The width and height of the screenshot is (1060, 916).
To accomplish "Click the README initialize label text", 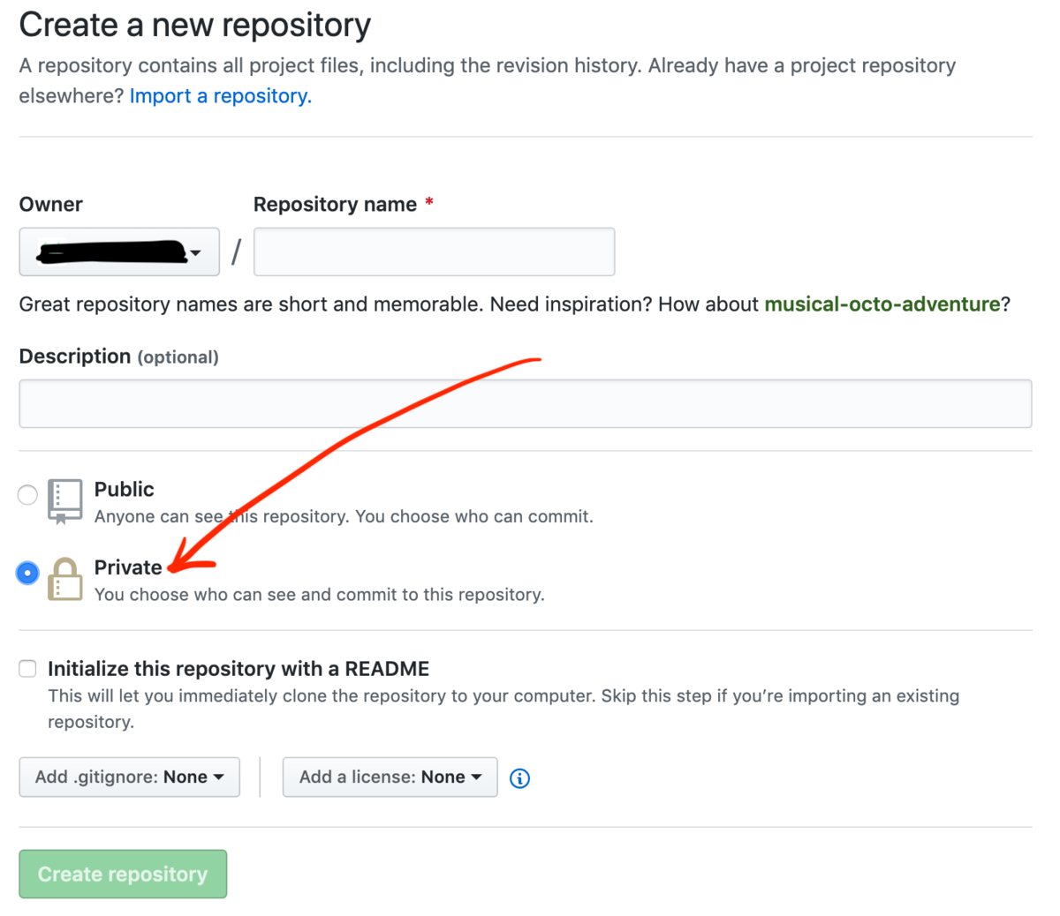I will (x=238, y=669).
